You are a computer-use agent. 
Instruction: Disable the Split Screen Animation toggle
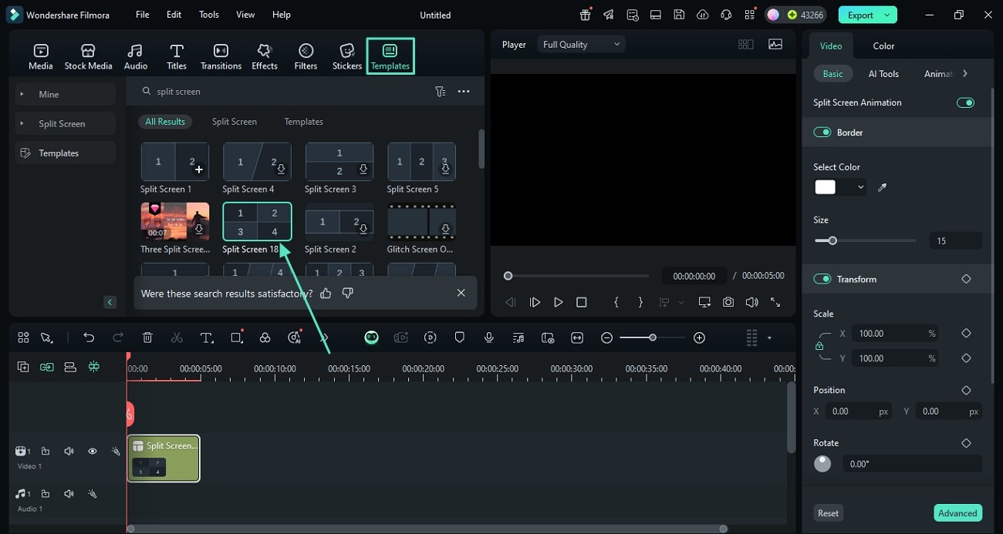coord(965,102)
